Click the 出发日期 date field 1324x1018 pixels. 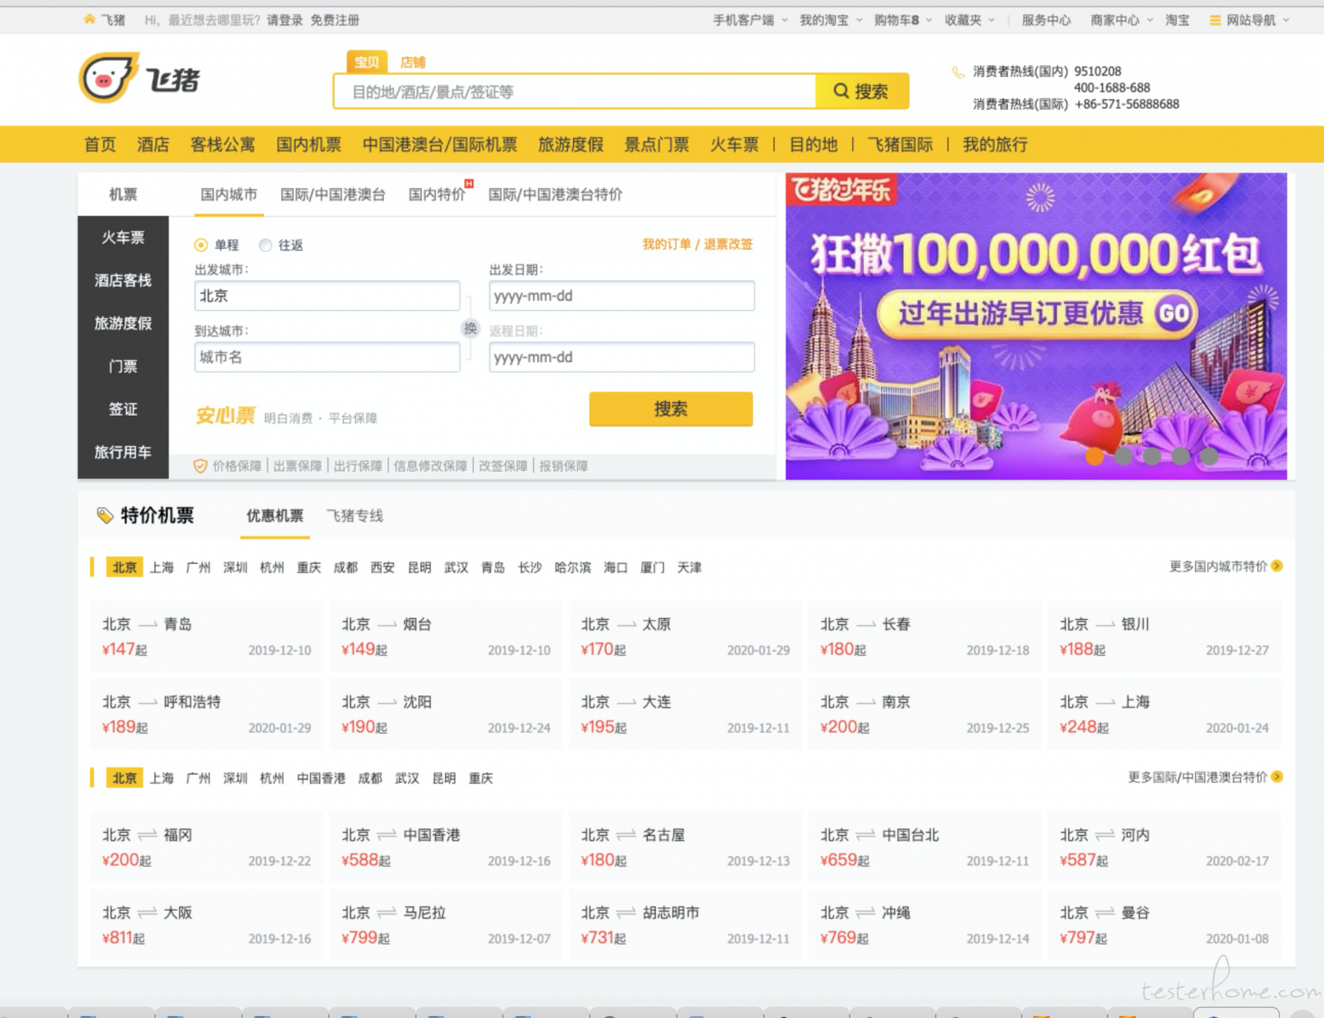[x=621, y=296]
